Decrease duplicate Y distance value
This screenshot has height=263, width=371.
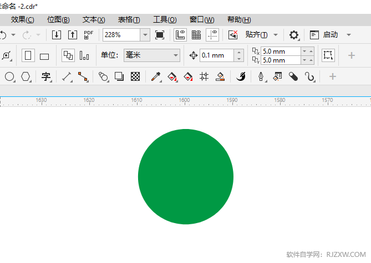[x=304, y=60]
